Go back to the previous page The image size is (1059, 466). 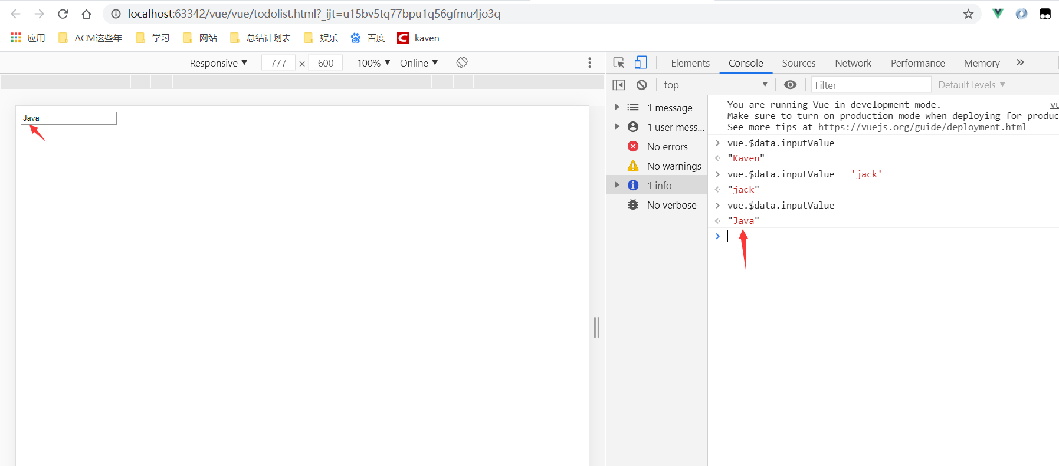click(x=16, y=14)
